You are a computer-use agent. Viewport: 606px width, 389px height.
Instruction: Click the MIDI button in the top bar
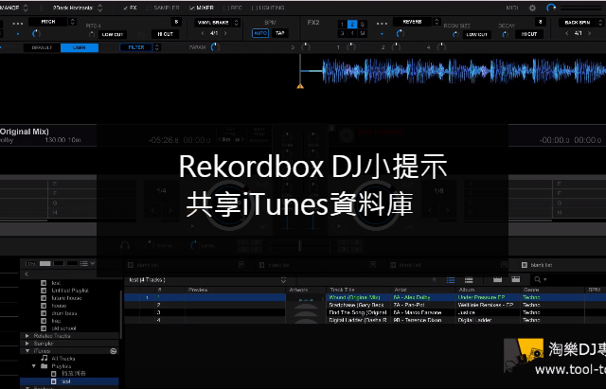[512, 8]
